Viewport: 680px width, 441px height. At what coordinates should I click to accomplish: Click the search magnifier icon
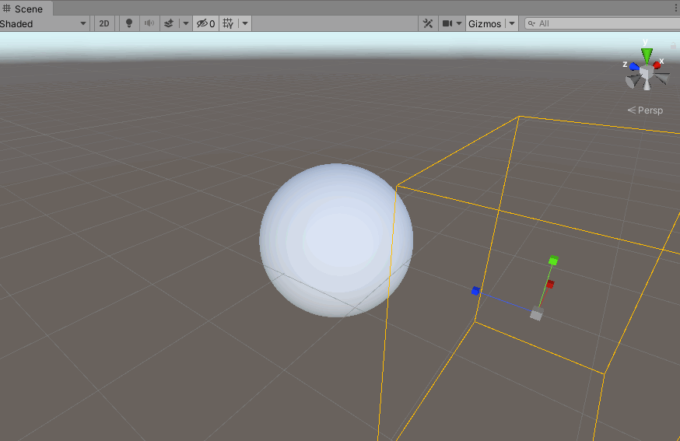click(531, 24)
